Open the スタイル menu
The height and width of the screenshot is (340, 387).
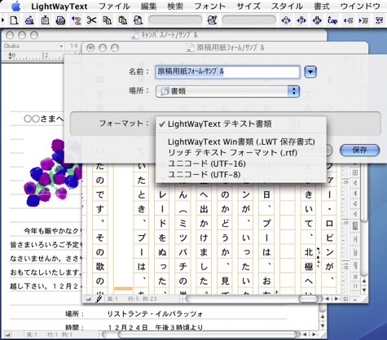(287, 7)
